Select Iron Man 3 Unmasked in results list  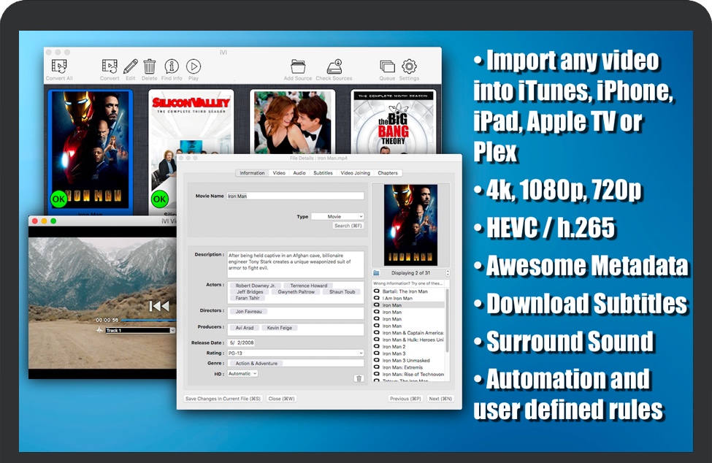(406, 361)
